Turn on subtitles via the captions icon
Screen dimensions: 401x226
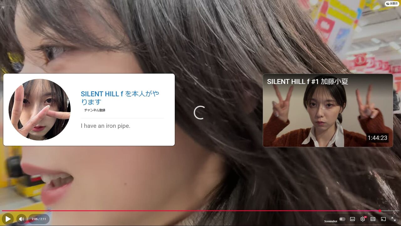(x=352, y=219)
